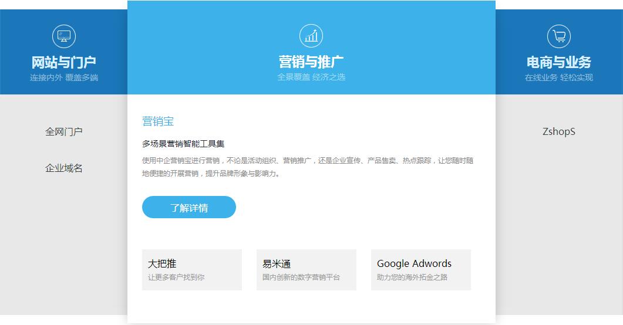
Task: Click the monitor icon above 网站与门户
Action: tap(64, 36)
